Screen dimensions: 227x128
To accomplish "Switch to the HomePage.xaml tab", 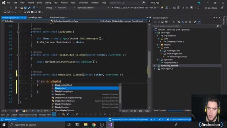I will click(35, 17).
